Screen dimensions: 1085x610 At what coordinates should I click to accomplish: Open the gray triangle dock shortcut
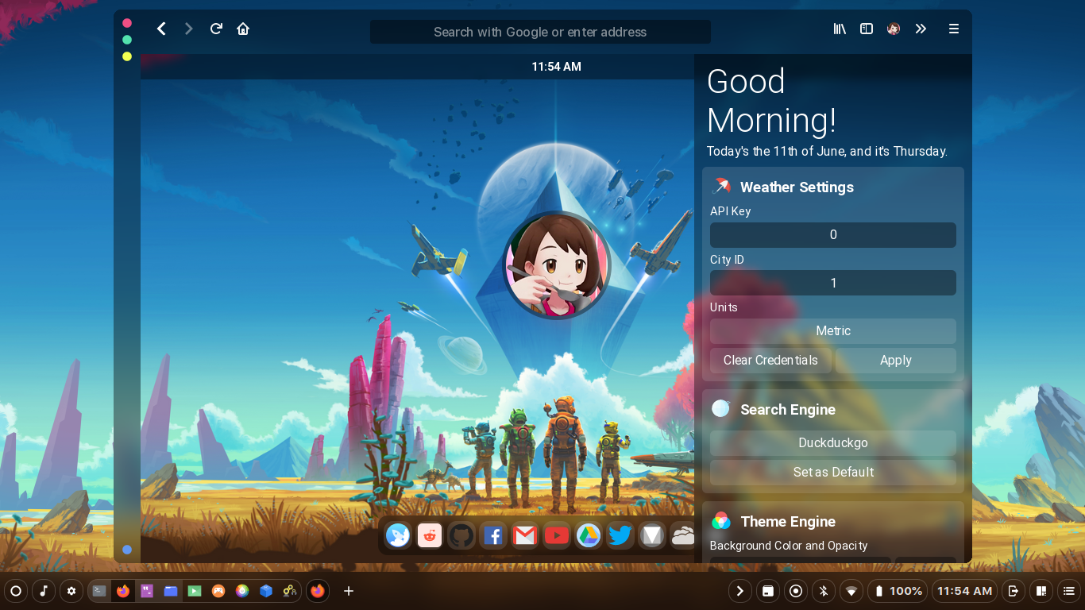tap(651, 535)
